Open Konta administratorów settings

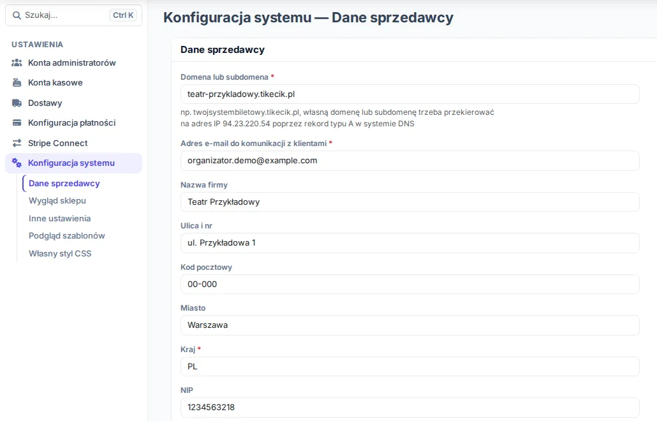[74, 63]
